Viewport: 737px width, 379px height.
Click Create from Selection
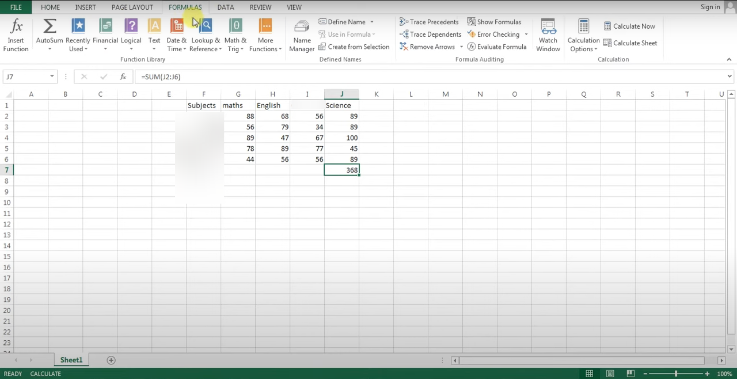click(x=354, y=47)
